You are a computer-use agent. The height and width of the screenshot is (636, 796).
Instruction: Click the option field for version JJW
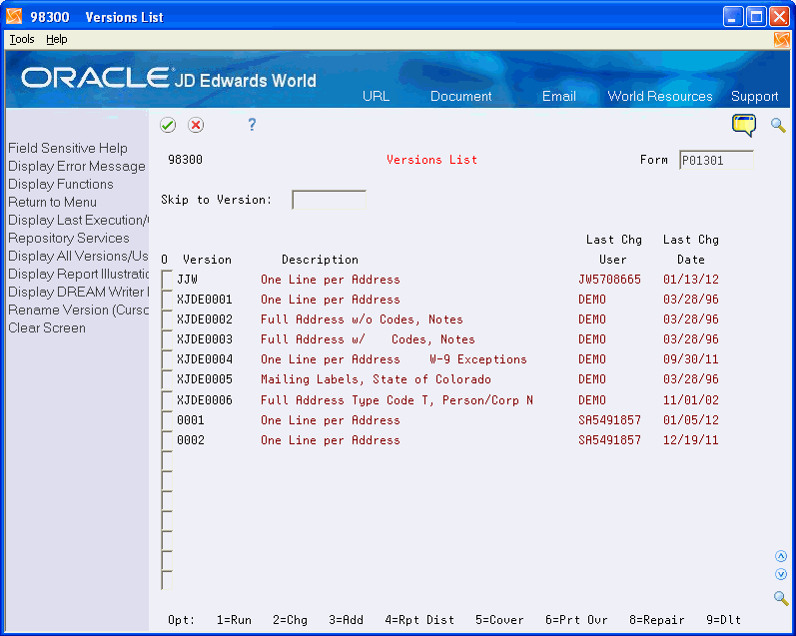coord(167,280)
